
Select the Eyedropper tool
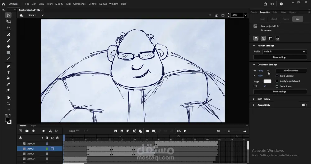click(8, 84)
